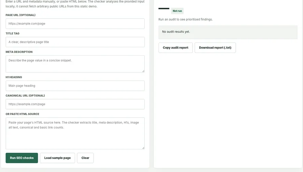303x172 pixels.
Task: Run the SEO checks
Action: 22,158
